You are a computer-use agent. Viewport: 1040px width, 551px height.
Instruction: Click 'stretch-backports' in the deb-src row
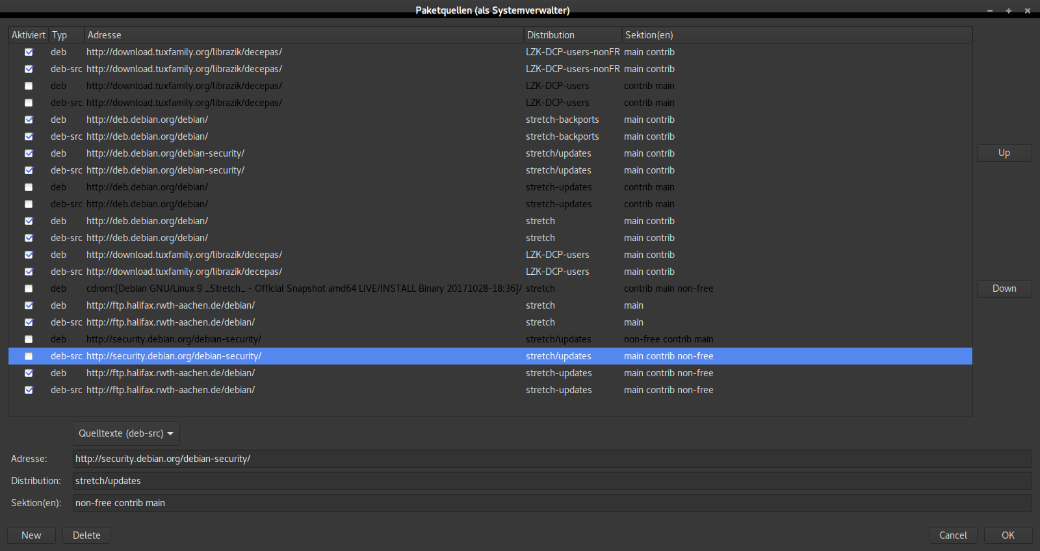click(x=562, y=136)
